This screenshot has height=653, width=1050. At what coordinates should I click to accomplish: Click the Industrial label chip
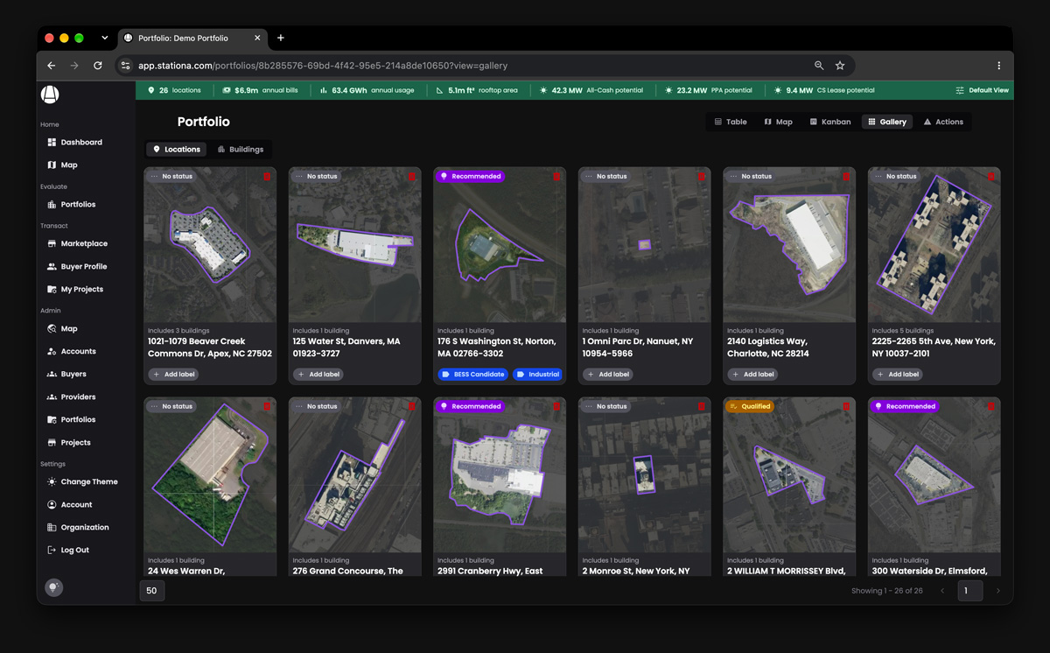click(537, 375)
